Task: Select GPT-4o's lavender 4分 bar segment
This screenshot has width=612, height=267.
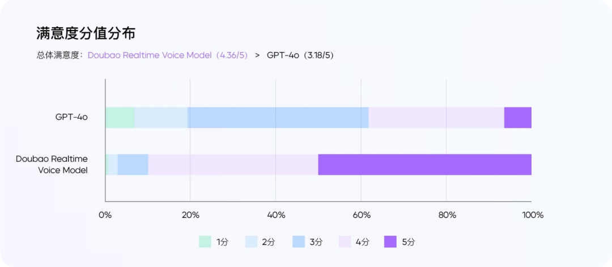Action: [436, 118]
